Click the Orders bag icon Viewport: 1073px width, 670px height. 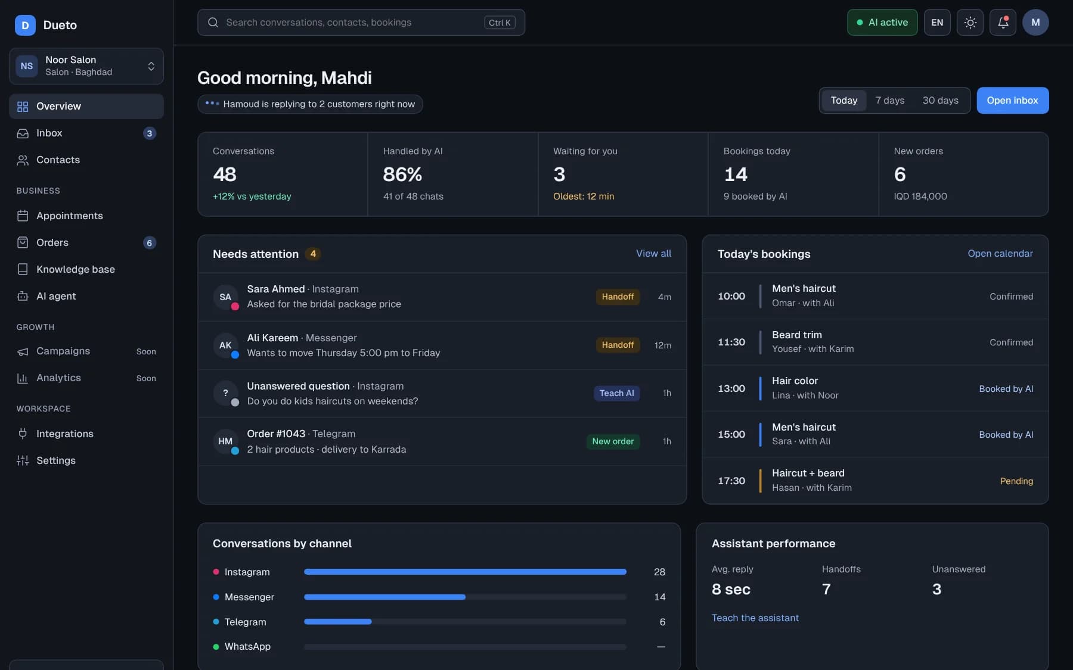point(23,242)
